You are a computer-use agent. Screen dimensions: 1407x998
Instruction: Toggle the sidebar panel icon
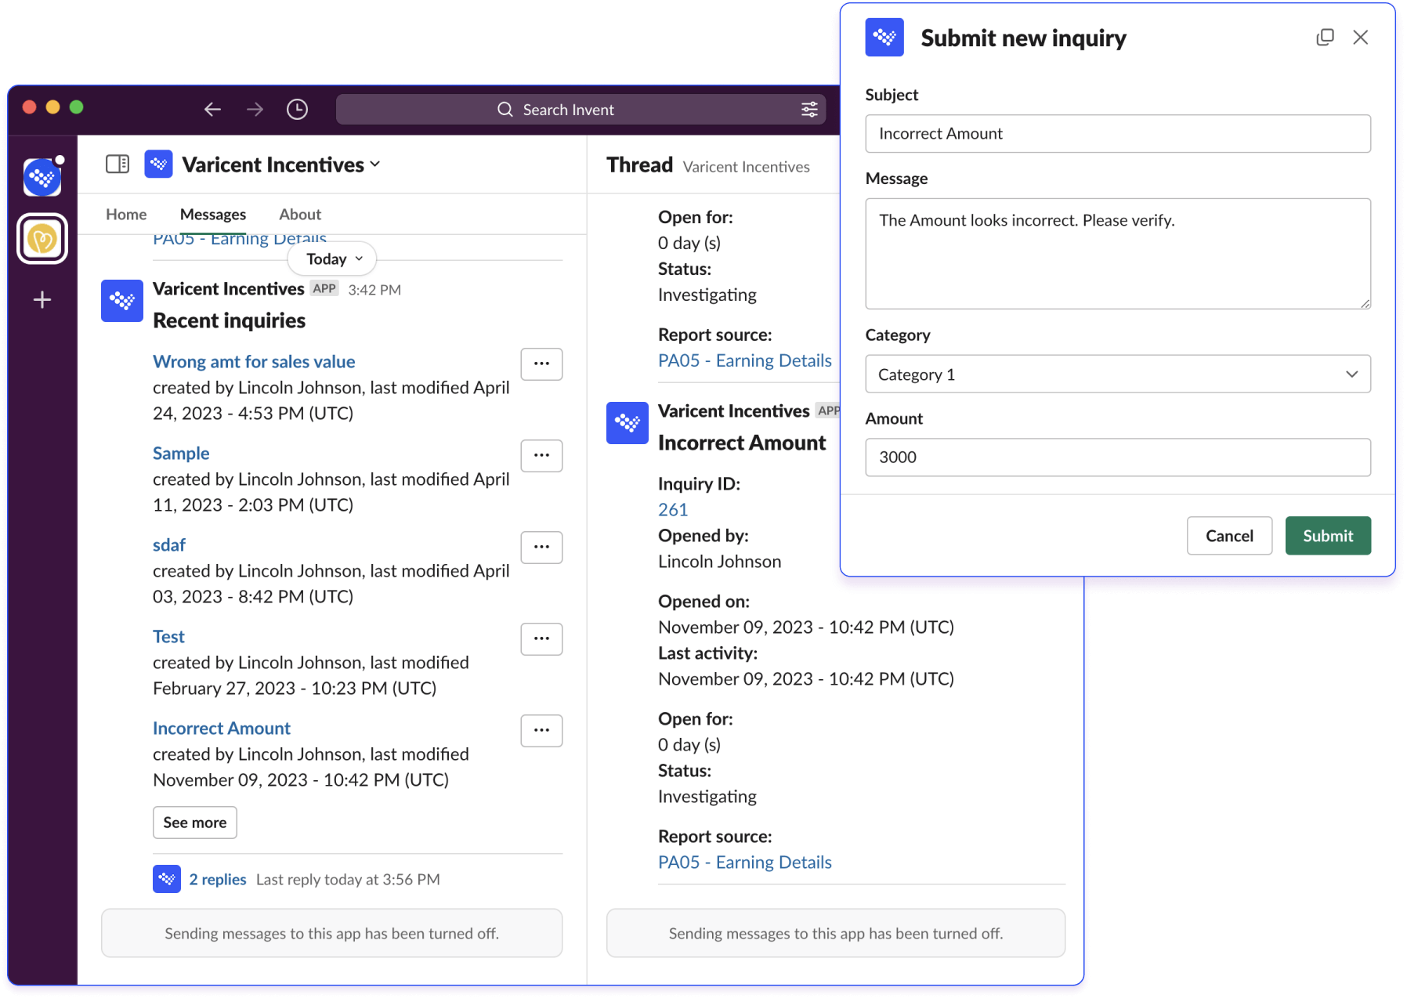pyautogui.click(x=118, y=164)
